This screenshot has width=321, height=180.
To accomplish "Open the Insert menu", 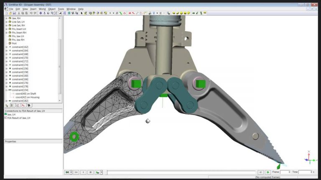I will pos(33,9).
